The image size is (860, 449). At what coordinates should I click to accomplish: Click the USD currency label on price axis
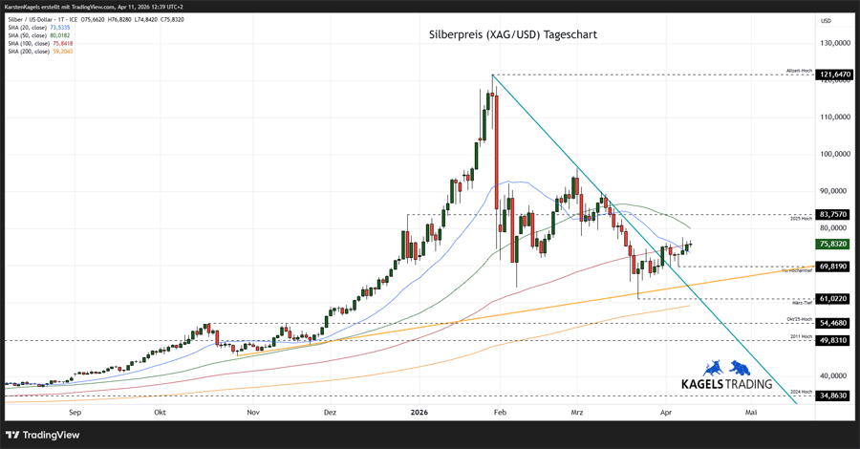826,20
